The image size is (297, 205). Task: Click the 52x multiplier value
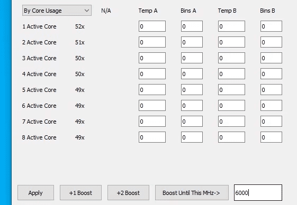pyautogui.click(x=80, y=26)
